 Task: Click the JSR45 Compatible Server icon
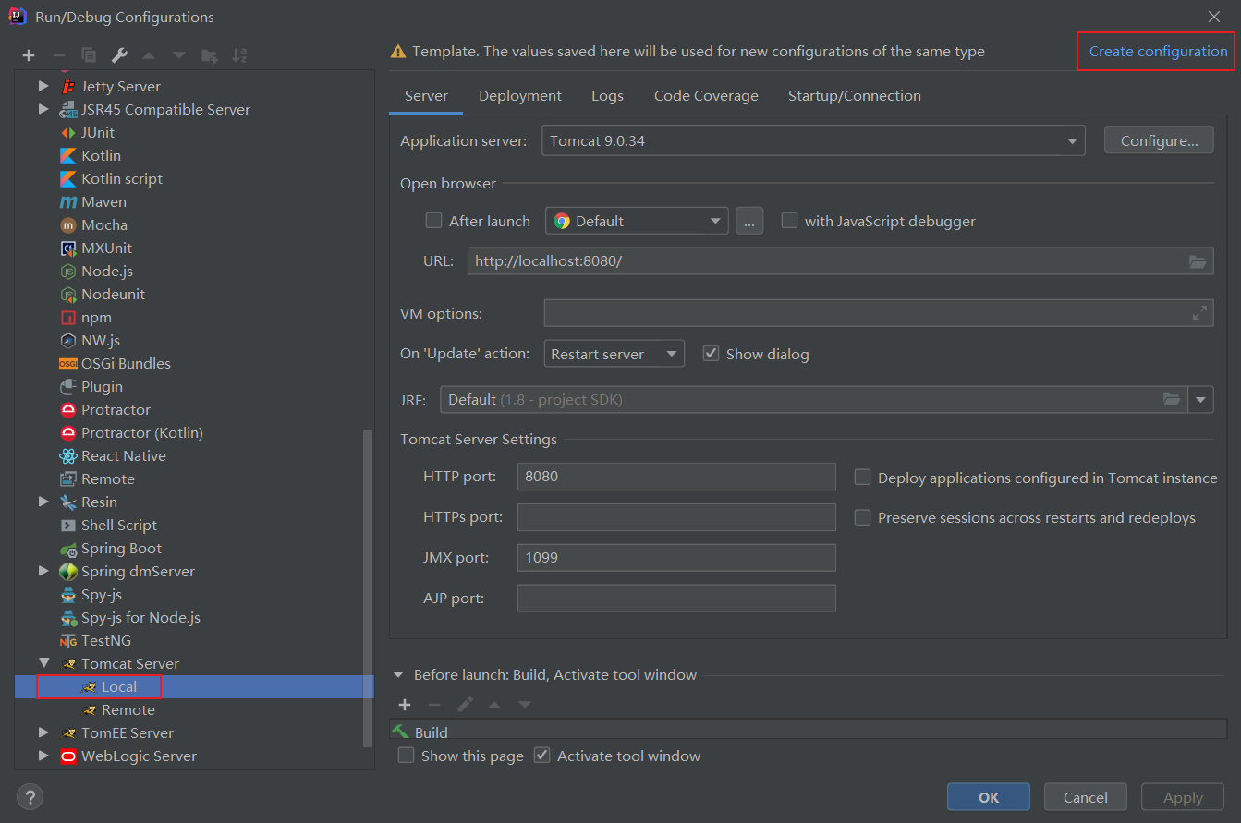[x=68, y=109]
